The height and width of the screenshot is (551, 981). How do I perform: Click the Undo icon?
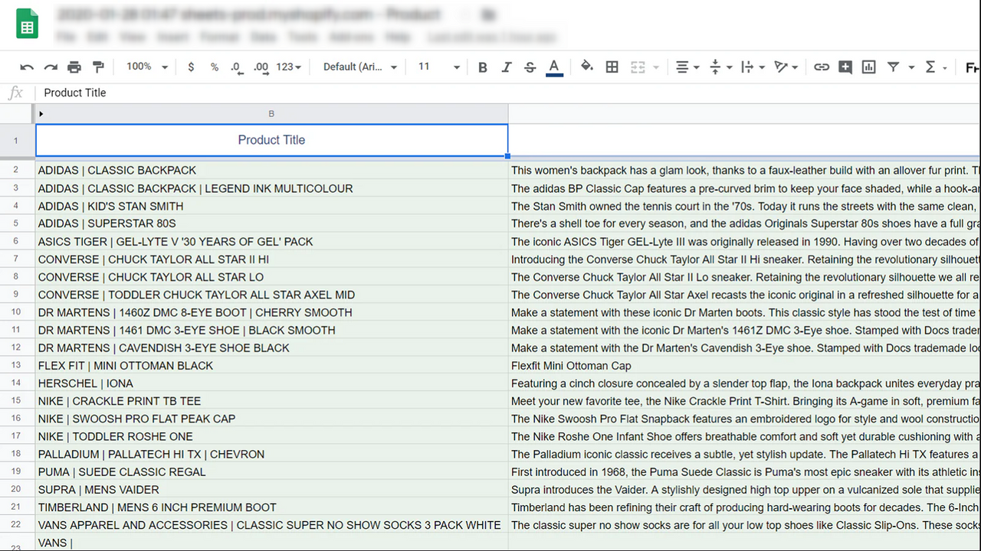click(27, 67)
